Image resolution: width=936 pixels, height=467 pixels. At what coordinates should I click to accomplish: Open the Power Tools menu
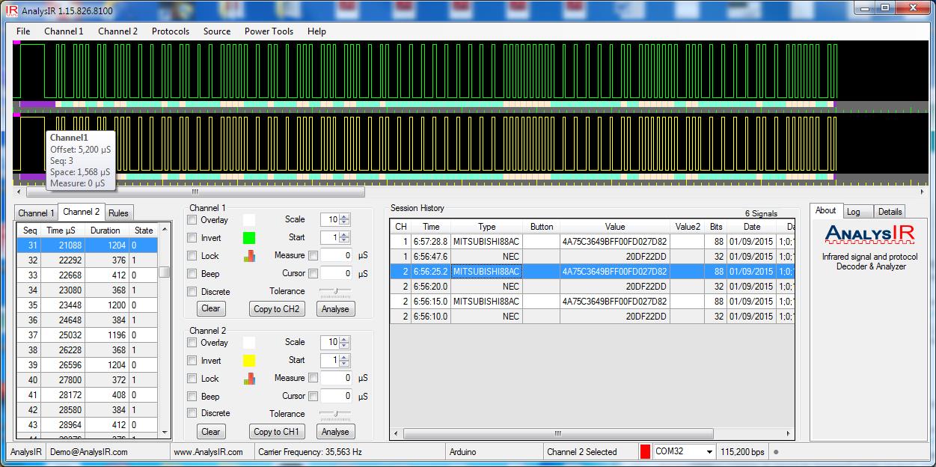tap(269, 31)
